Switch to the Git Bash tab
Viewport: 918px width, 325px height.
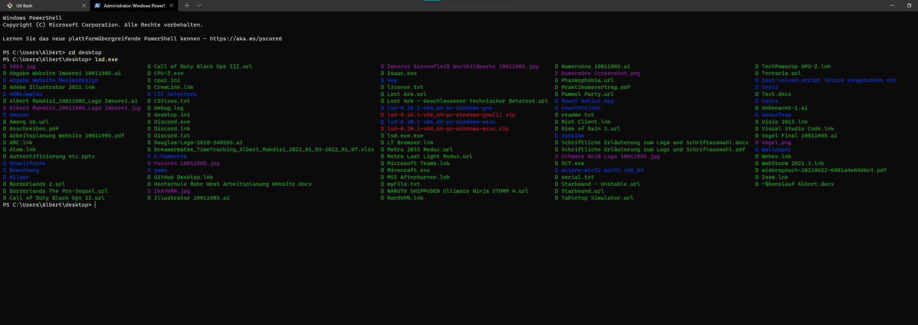point(45,5)
